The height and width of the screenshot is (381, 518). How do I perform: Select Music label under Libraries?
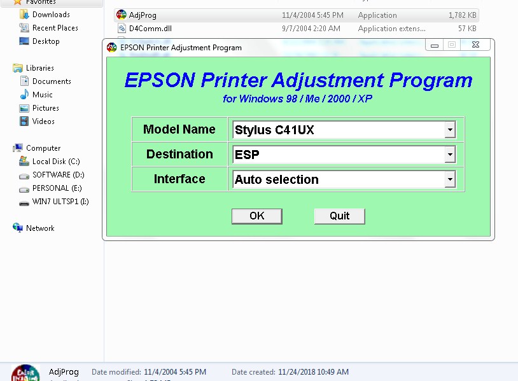(42, 95)
